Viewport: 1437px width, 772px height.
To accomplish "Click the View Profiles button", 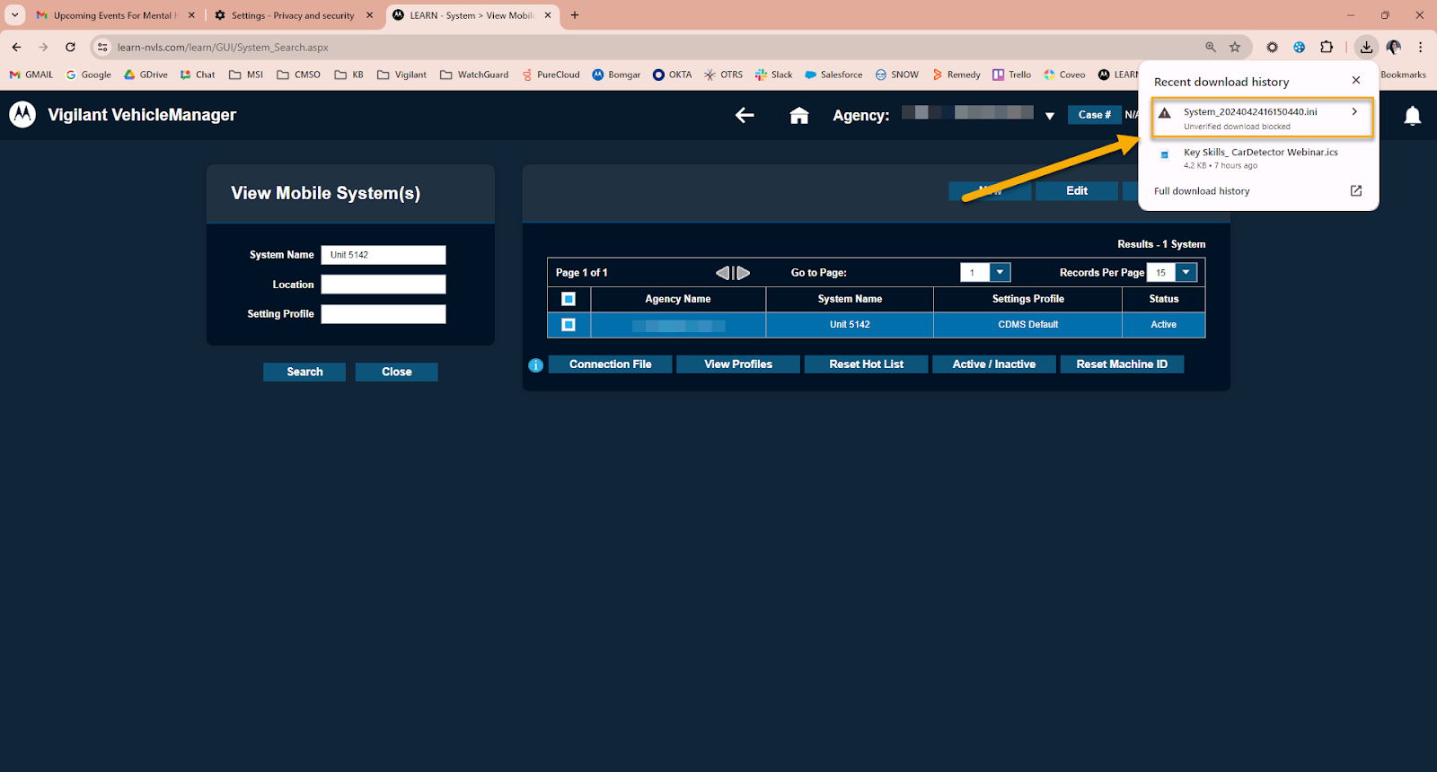I will [x=738, y=364].
